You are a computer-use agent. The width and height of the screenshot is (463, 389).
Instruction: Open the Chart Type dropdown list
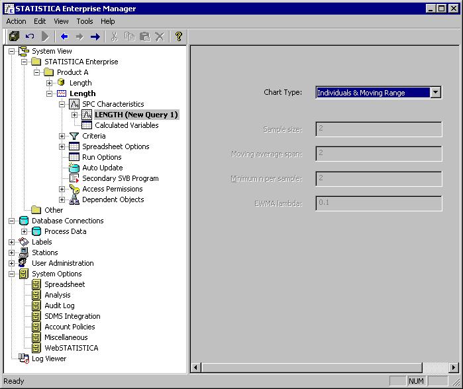point(436,93)
